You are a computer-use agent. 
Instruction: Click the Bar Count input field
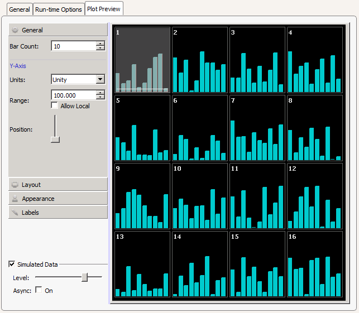click(x=74, y=46)
